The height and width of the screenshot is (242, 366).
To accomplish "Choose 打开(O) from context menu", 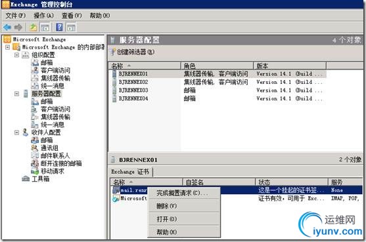I will pos(184,219).
